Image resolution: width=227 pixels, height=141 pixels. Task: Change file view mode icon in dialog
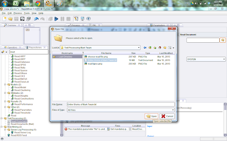[x=170, y=48]
